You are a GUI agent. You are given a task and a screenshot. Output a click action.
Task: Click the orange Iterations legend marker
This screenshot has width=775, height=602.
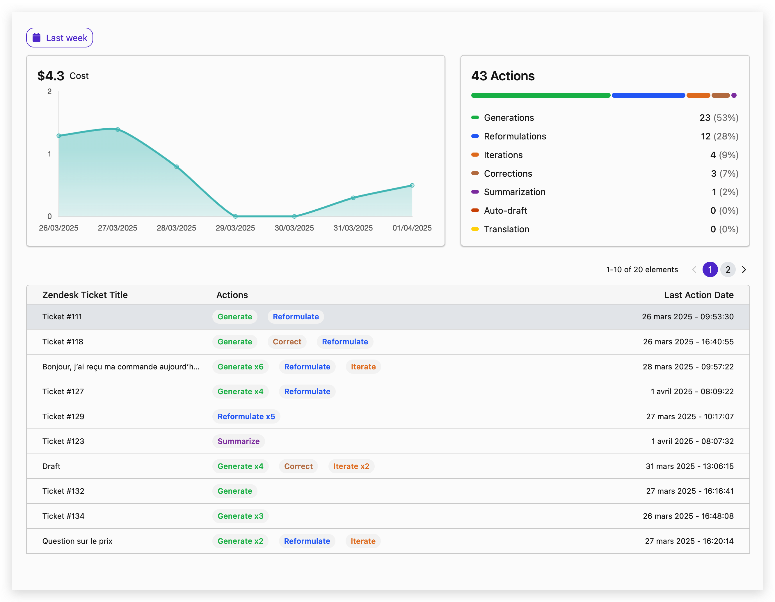pyautogui.click(x=475, y=155)
